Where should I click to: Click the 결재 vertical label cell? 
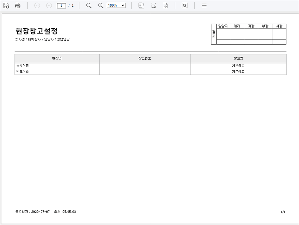pyautogui.click(x=214, y=34)
